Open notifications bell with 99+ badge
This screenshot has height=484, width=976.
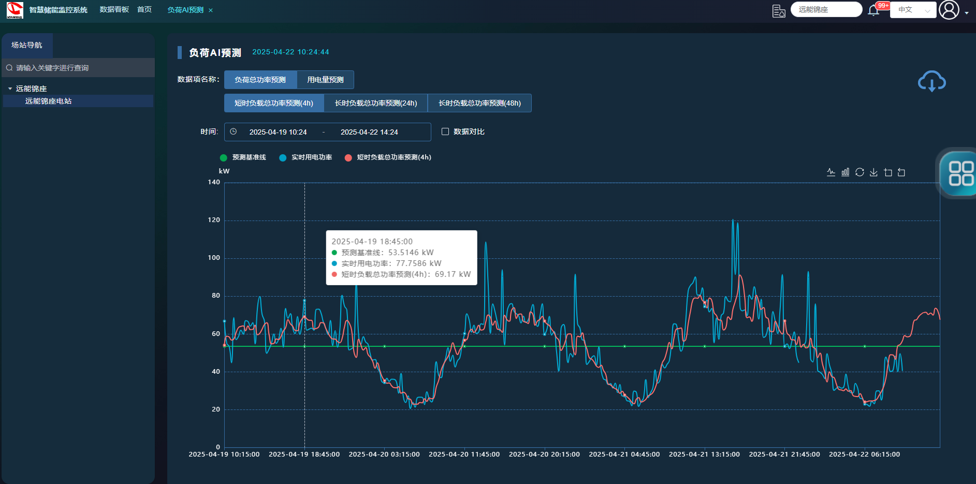[x=874, y=10]
